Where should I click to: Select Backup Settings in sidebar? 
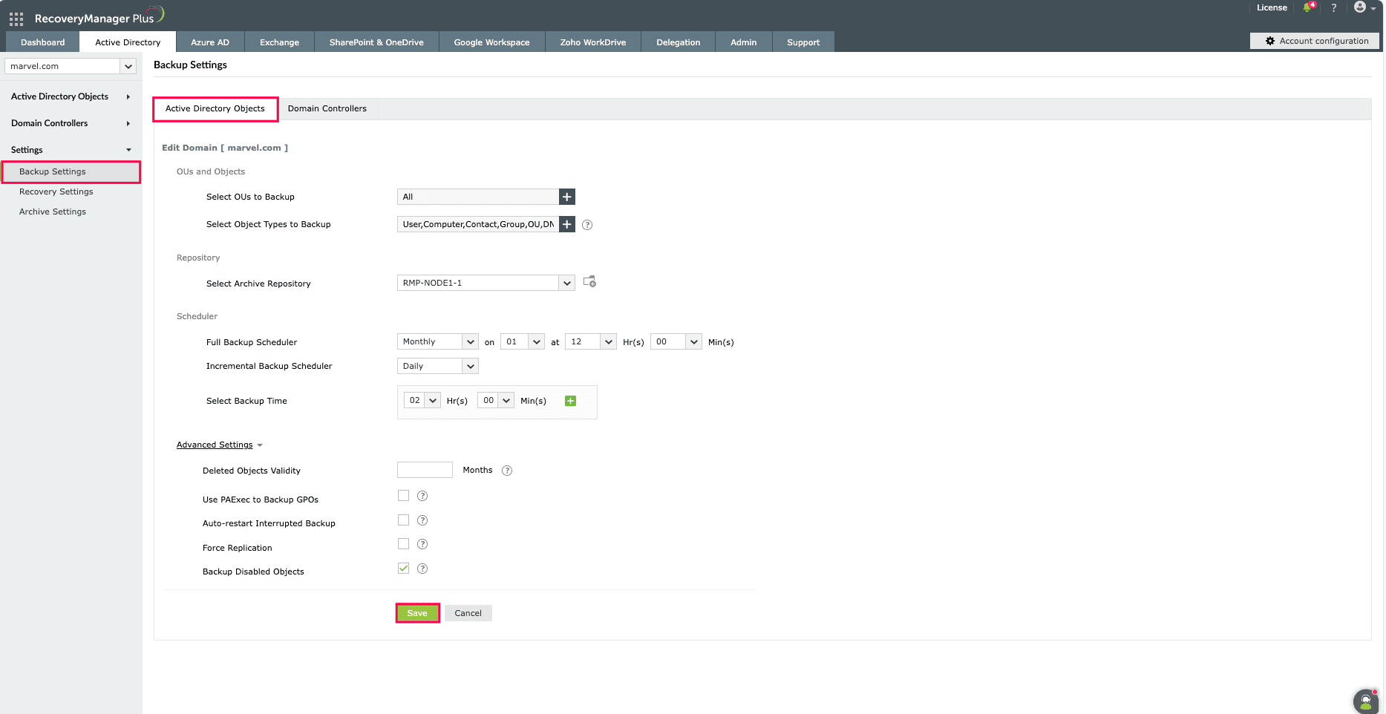tap(71, 171)
